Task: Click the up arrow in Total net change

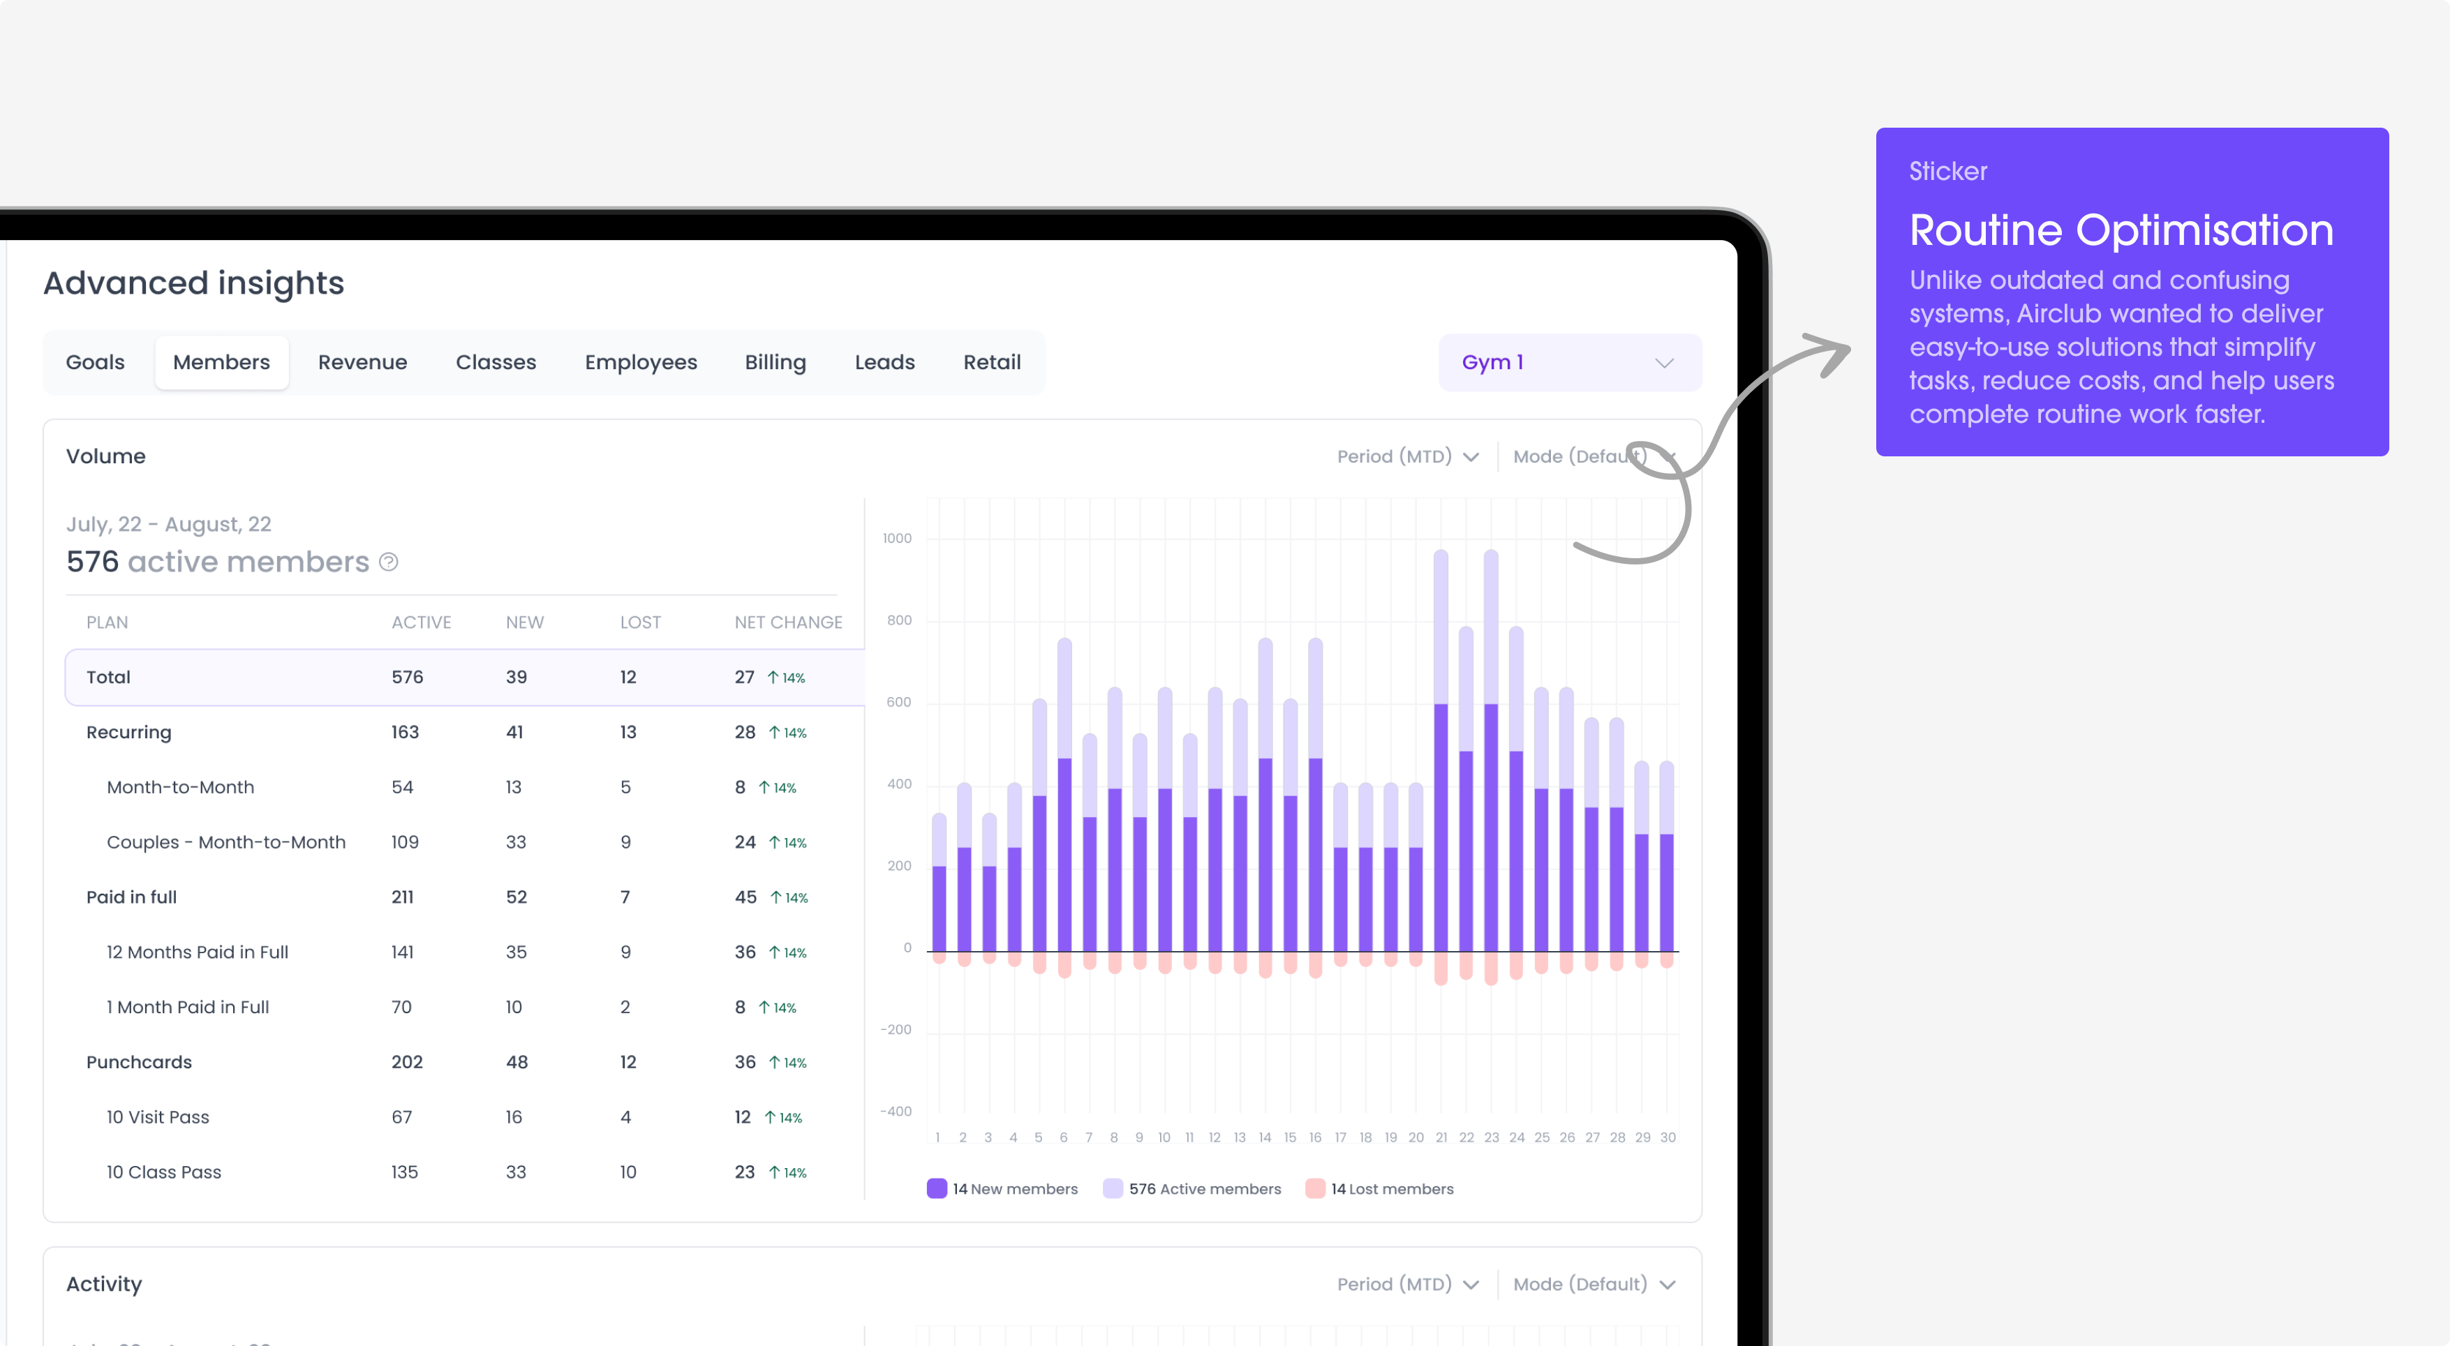Action: [773, 678]
